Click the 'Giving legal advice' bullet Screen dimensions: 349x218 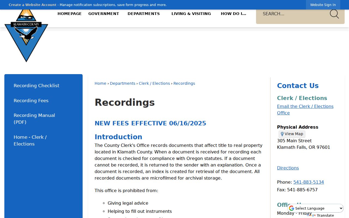(128, 203)
